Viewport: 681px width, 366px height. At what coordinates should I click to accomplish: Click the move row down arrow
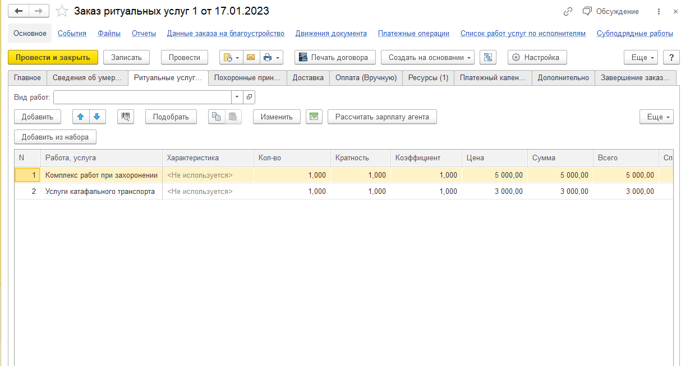(x=97, y=117)
